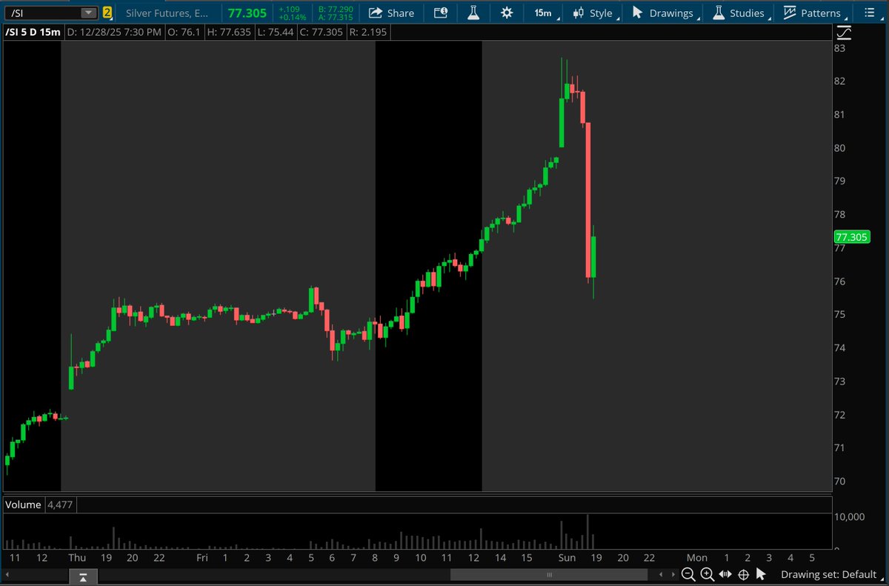Click the horizontal pan arrows icon
The width and height of the screenshot is (889, 586).
tap(725, 574)
